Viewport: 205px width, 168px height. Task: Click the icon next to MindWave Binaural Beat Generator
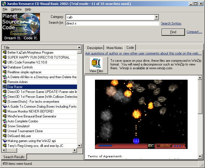coord(5,116)
